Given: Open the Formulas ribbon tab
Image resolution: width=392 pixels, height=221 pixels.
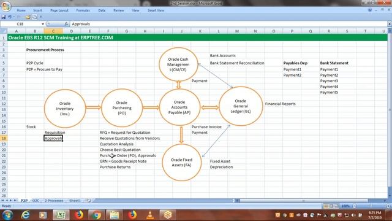Looking at the screenshot, I should coord(83,10).
